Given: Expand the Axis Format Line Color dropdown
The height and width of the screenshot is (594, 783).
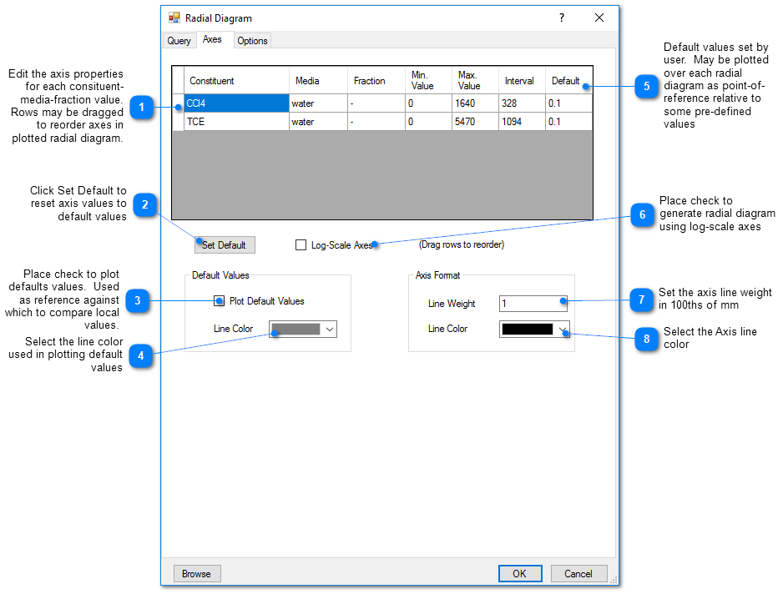Looking at the screenshot, I should [x=563, y=330].
